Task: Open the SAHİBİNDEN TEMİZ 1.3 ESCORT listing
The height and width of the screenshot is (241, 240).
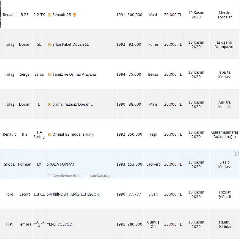Action: [74, 194]
